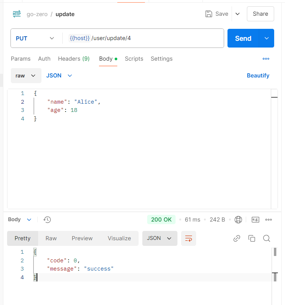The height and width of the screenshot is (305, 285).
Task: Click the Beautify link
Action: [258, 76]
